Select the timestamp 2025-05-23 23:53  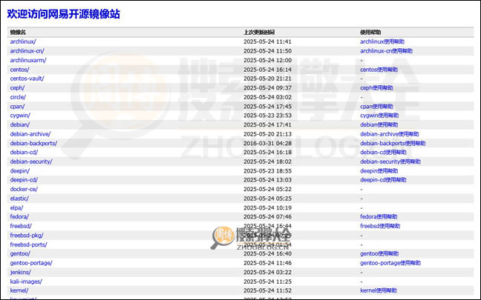point(267,116)
